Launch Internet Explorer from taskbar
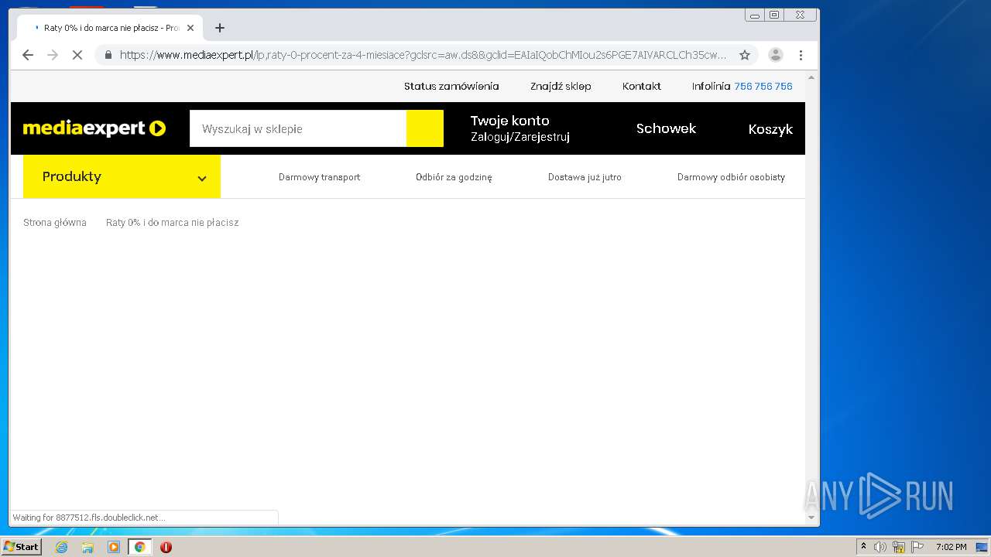991x557 pixels. coord(61,547)
